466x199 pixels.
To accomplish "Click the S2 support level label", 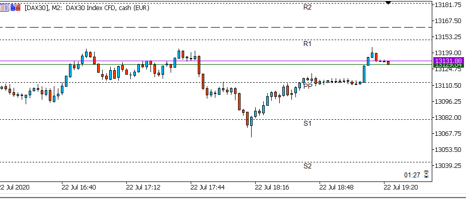I will (307, 166).
